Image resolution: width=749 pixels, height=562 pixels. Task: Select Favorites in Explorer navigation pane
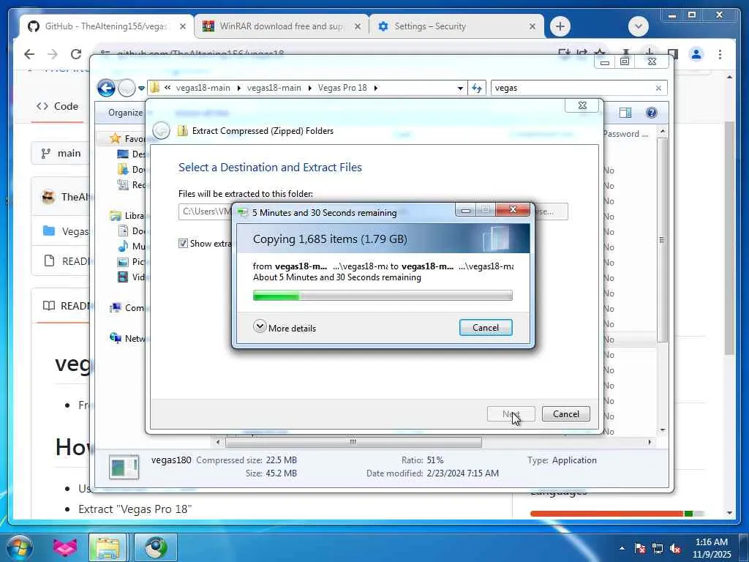[x=127, y=138]
